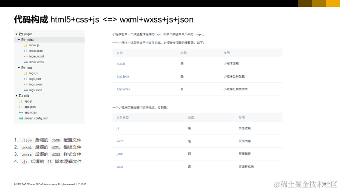Collapse the pages folder arrow
This screenshot has height=191, width=340.
tap(17, 34)
